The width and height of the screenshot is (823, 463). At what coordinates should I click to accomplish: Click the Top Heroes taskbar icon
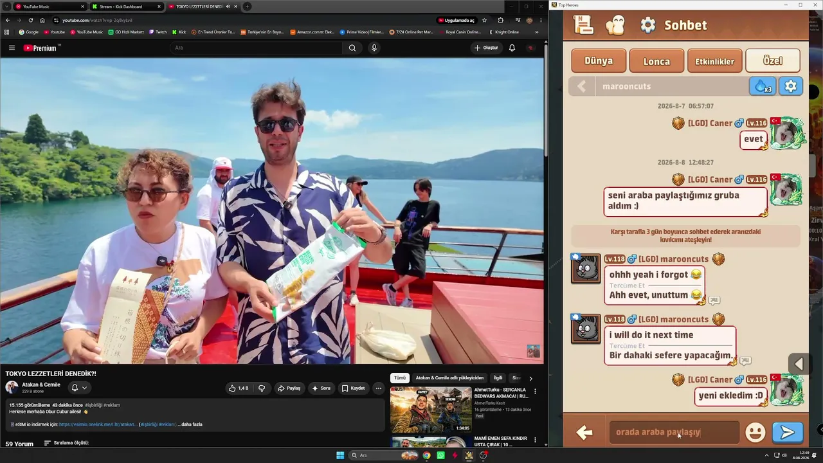(469, 455)
